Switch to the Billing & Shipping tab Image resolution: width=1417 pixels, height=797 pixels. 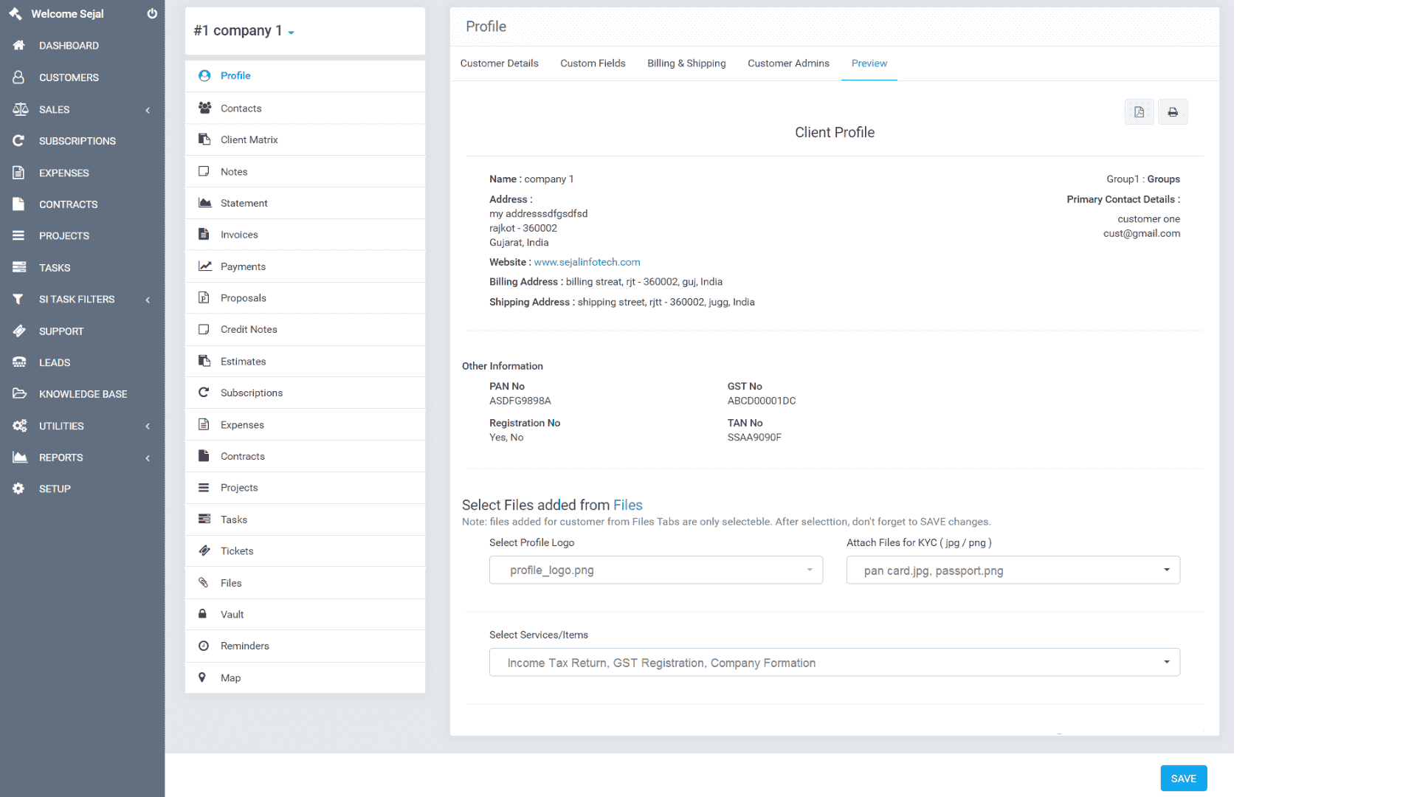click(x=686, y=63)
